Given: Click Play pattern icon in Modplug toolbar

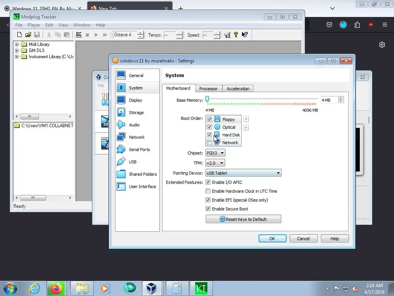Looking at the screenshot, I should pos(105,35).
